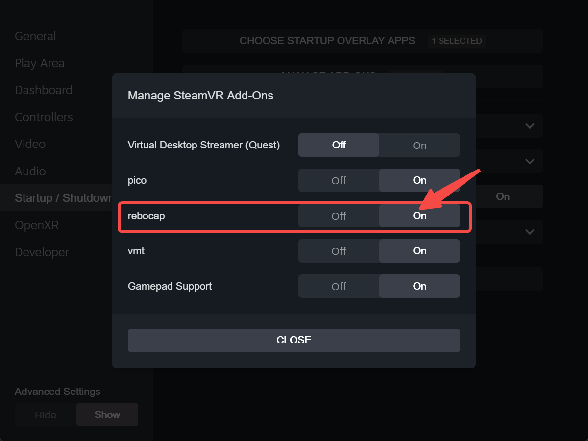Set Gamepad Support to On
Viewport: 588px width, 441px height.
[x=419, y=286]
